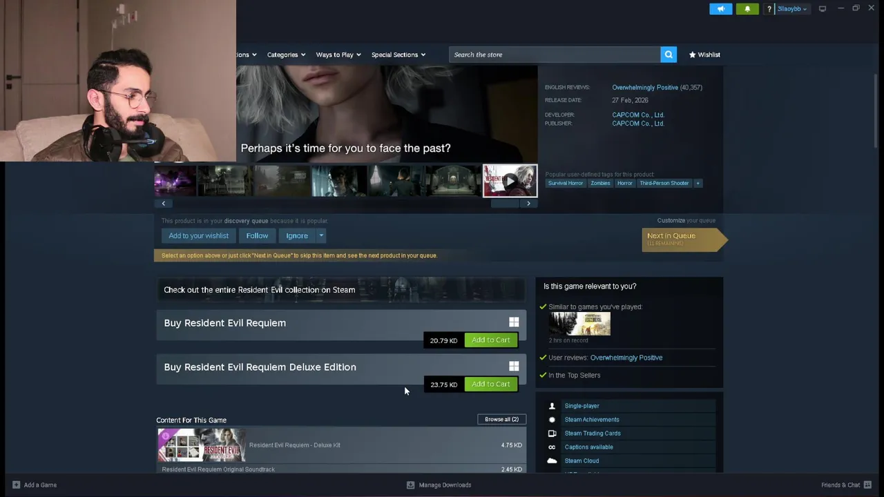Open similar played game thumbnail

(579, 324)
